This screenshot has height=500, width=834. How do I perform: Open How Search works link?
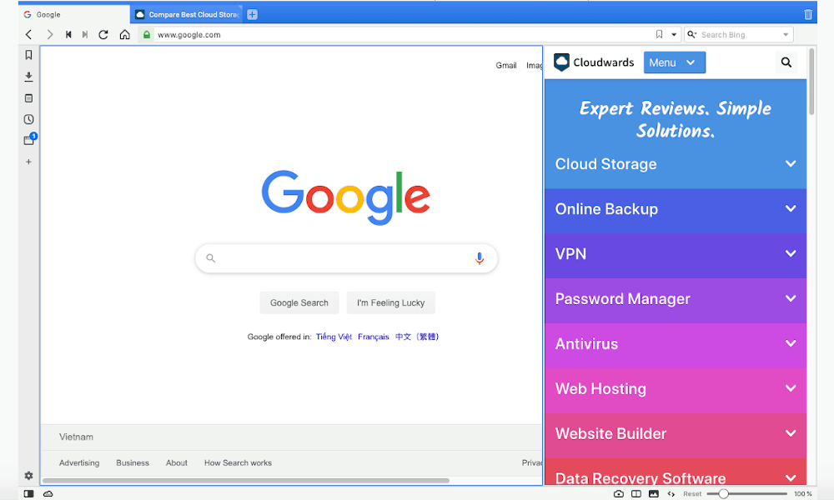(238, 462)
